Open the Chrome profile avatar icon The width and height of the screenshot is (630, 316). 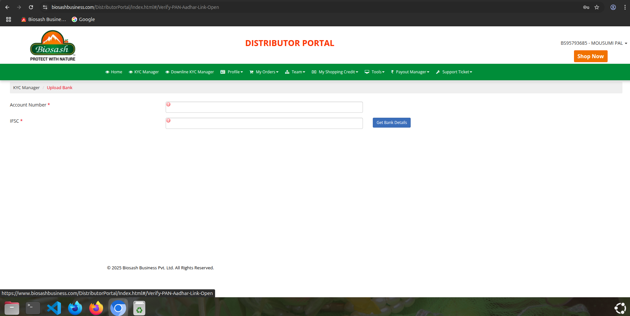[x=613, y=7]
